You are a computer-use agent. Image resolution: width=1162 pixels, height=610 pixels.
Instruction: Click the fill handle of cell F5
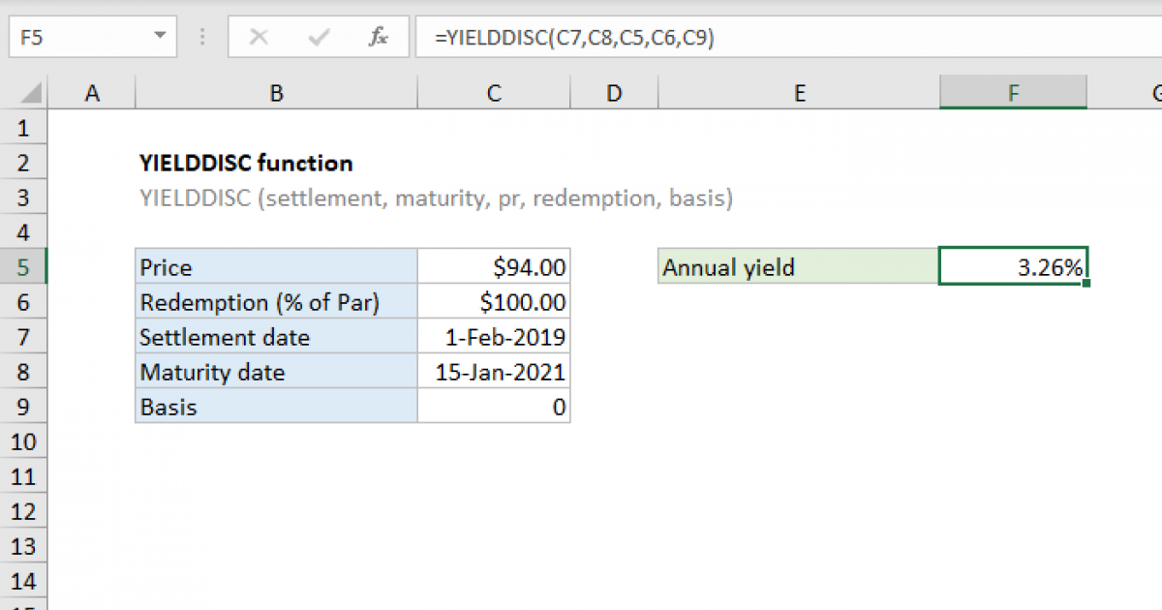pyautogui.click(x=1088, y=281)
